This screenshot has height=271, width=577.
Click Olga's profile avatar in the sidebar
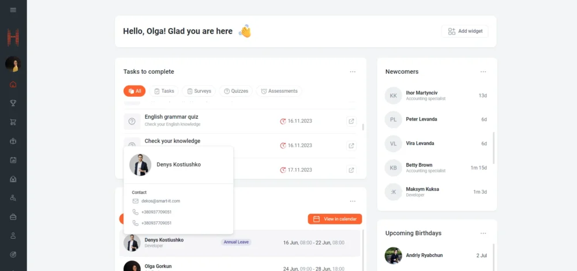click(13, 64)
